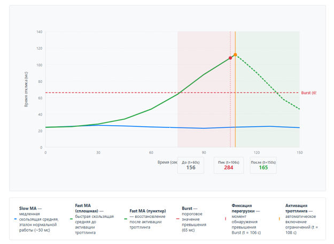Click the baseline value 156

tap(191, 167)
